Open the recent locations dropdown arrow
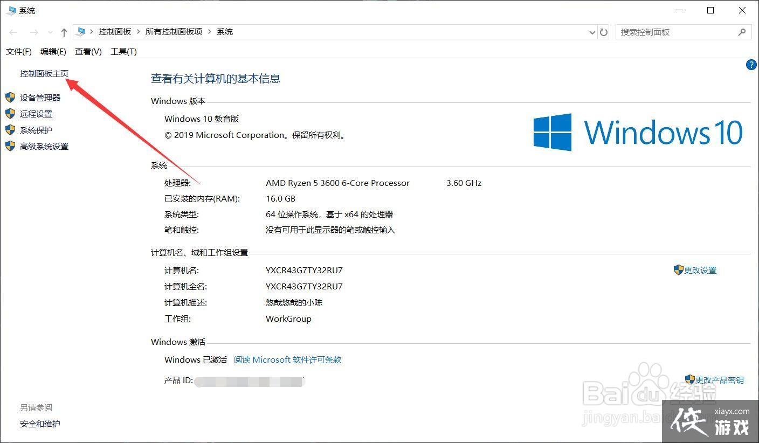The height and width of the screenshot is (443, 759). click(51, 32)
